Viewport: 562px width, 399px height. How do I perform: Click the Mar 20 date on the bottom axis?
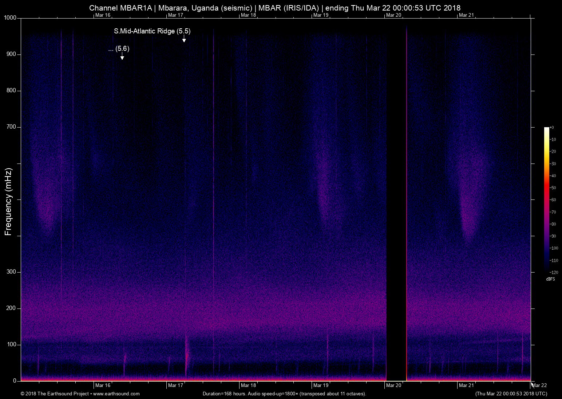click(x=393, y=385)
